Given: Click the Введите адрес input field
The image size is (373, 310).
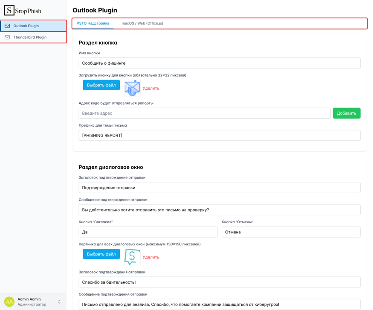Looking at the screenshot, I should point(205,113).
